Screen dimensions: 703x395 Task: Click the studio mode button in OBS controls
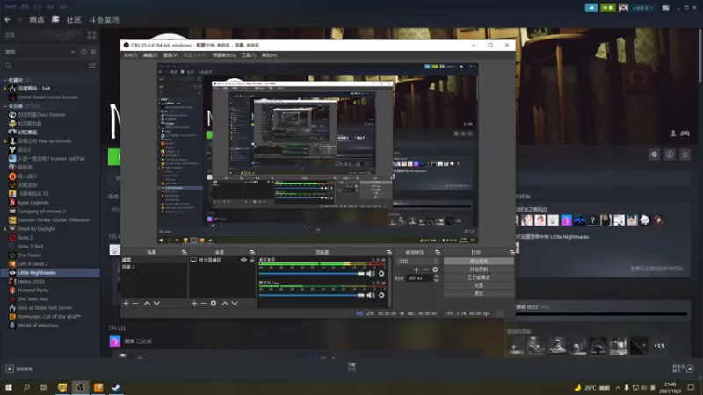478,277
